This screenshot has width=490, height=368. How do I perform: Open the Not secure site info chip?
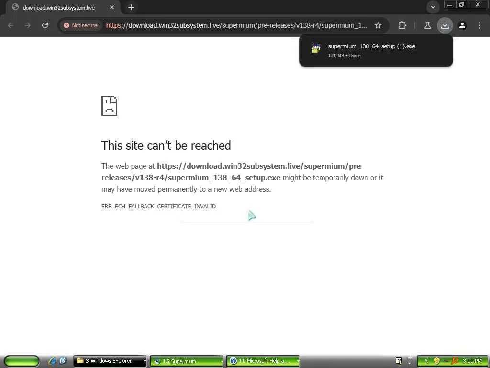(x=80, y=25)
